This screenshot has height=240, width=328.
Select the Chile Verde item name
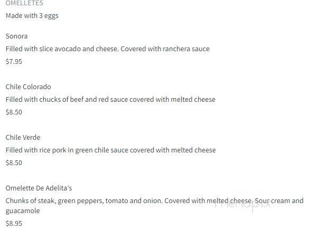23,138
